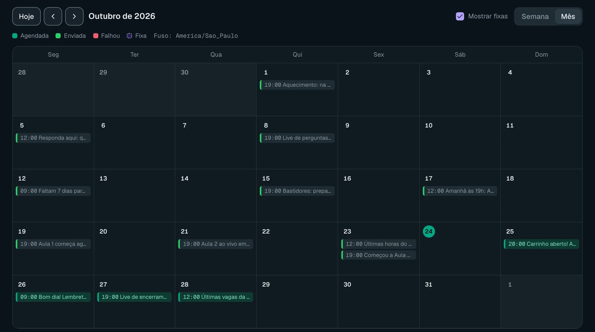Open the 12:00 Responda aqui event

pos(53,138)
